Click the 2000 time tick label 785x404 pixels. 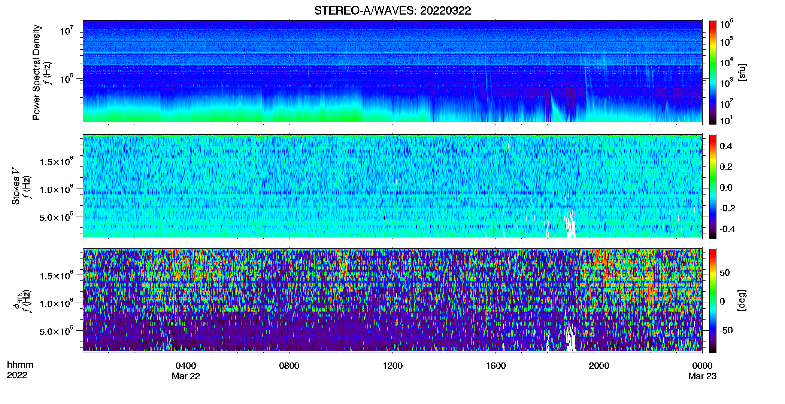coord(599,366)
